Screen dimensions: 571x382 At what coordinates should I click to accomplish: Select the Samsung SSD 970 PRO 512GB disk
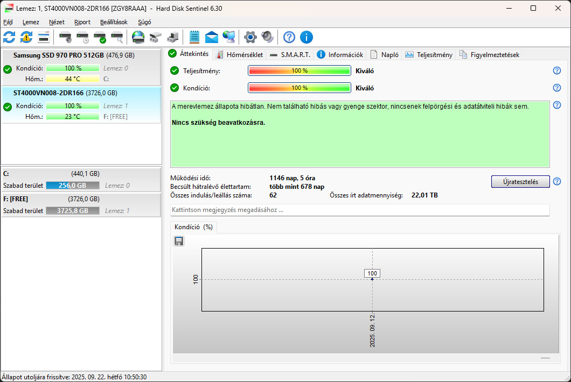click(81, 67)
